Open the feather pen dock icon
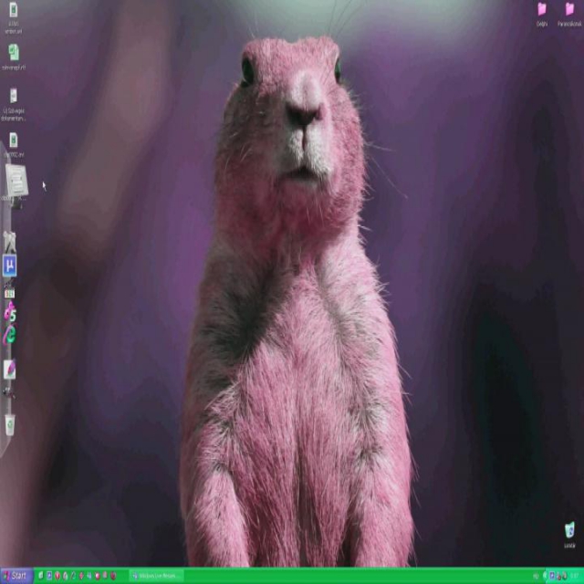Screen dimensions: 584x584 point(10,369)
